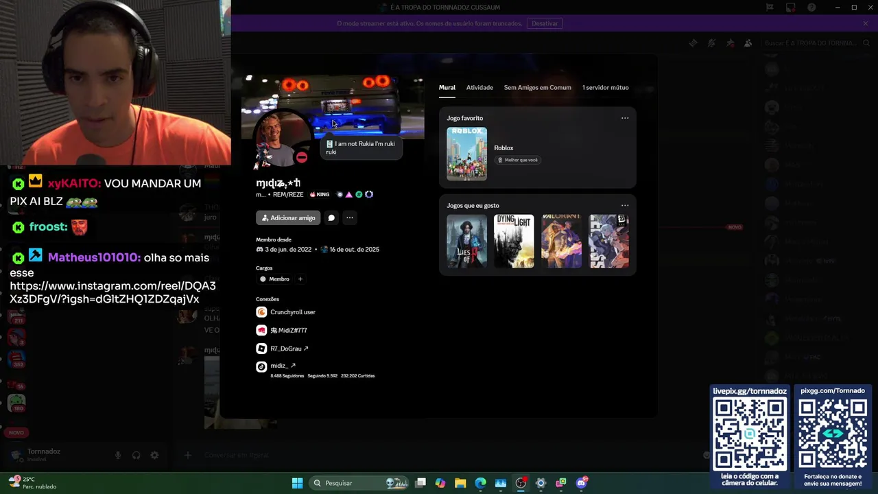Viewport: 878px width, 494px height.
Task: Switch to the Mural tab
Action: click(x=447, y=88)
